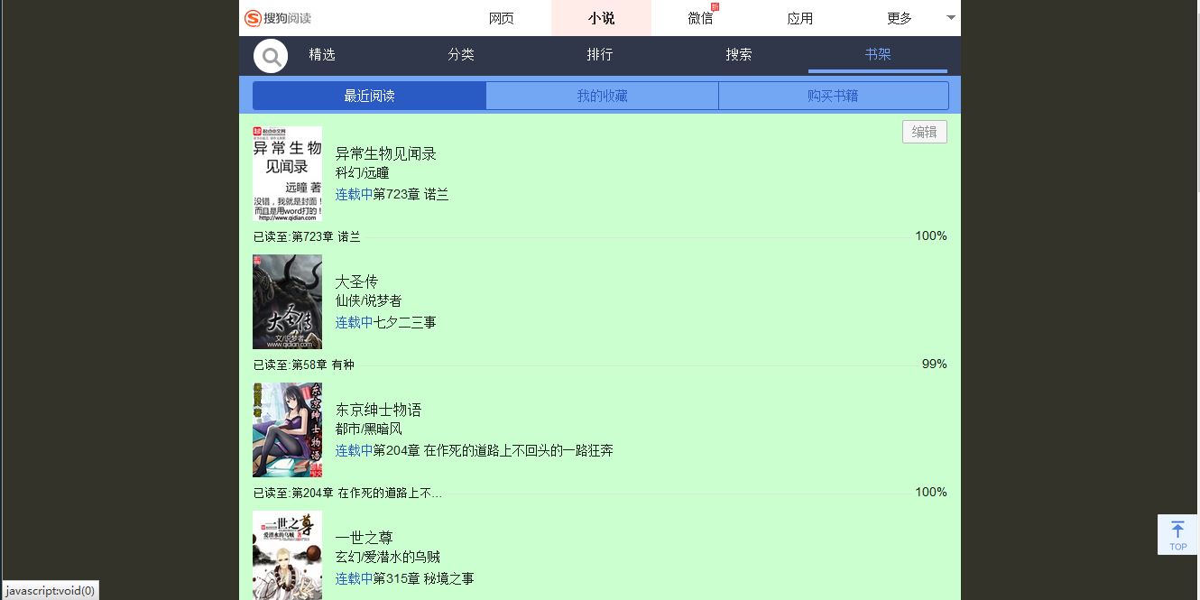This screenshot has height=600, width=1200.
Task: Open the search magnifier icon
Action: tap(271, 56)
